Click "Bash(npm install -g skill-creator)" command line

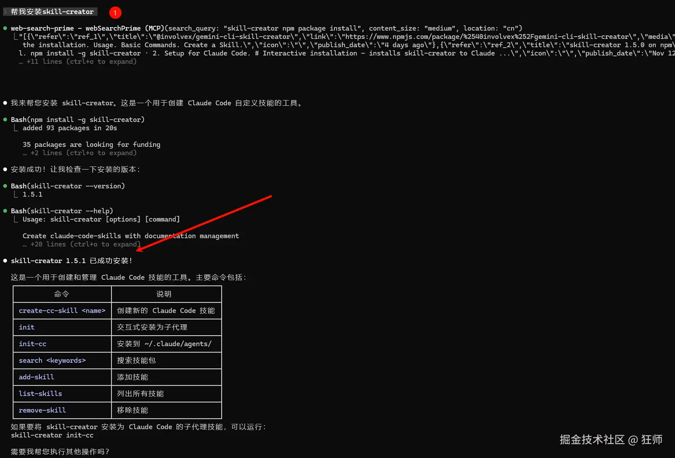77,120
